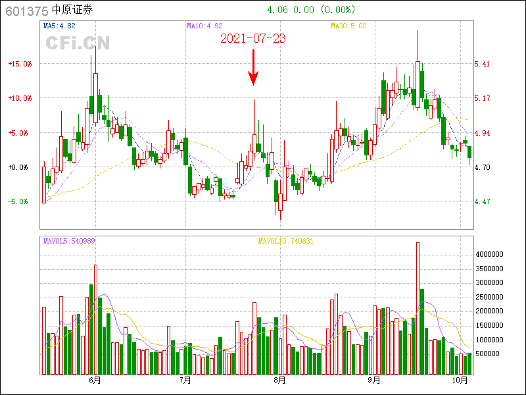Click the stock name 中原证券
526x395 pixels.
point(73,10)
